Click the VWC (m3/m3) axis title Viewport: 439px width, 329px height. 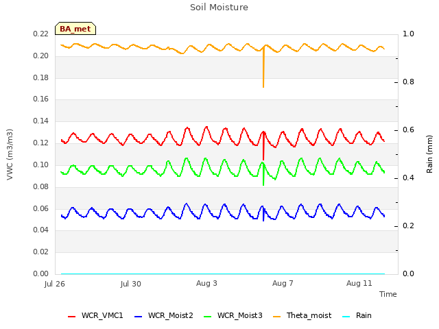10,154
